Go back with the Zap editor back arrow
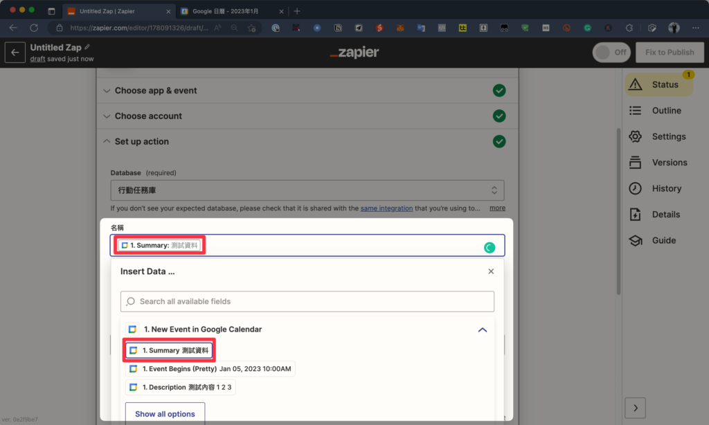 click(x=15, y=53)
